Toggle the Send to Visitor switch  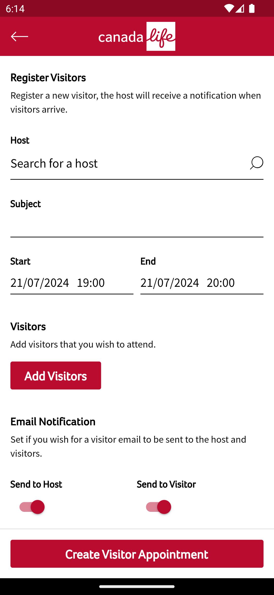coord(159,507)
